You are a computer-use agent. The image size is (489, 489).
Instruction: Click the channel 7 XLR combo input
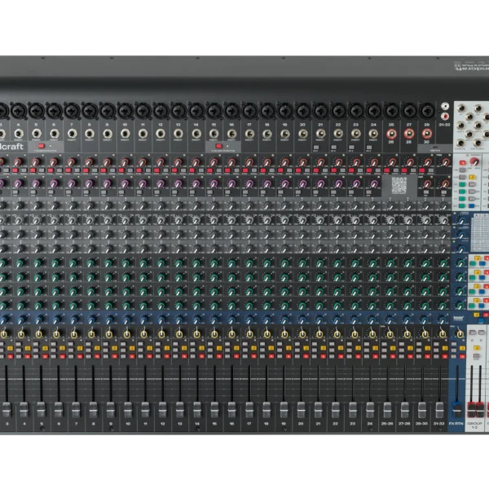tap(72, 111)
